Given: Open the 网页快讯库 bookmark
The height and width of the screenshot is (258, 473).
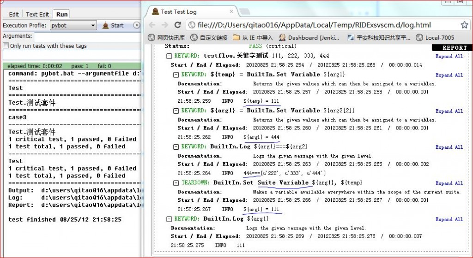Looking at the screenshot, I should coord(166,38).
